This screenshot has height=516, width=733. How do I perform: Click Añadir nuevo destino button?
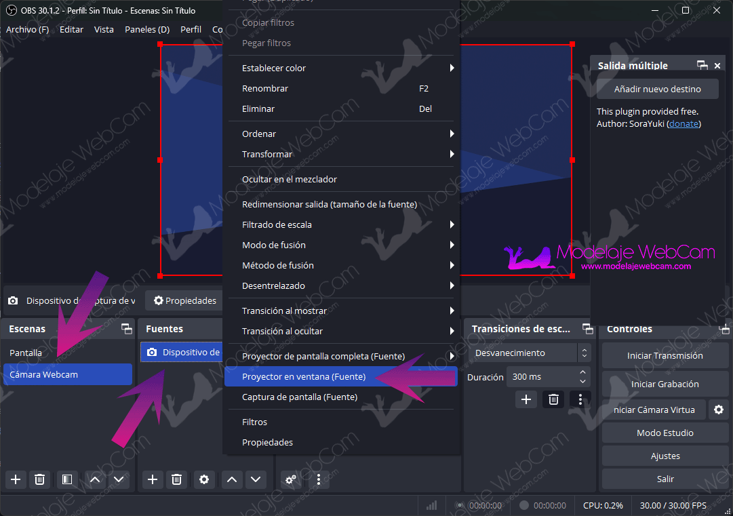point(657,89)
